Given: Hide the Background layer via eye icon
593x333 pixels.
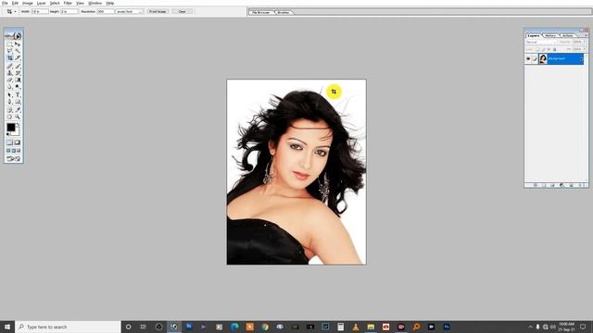Looking at the screenshot, I should [528, 58].
